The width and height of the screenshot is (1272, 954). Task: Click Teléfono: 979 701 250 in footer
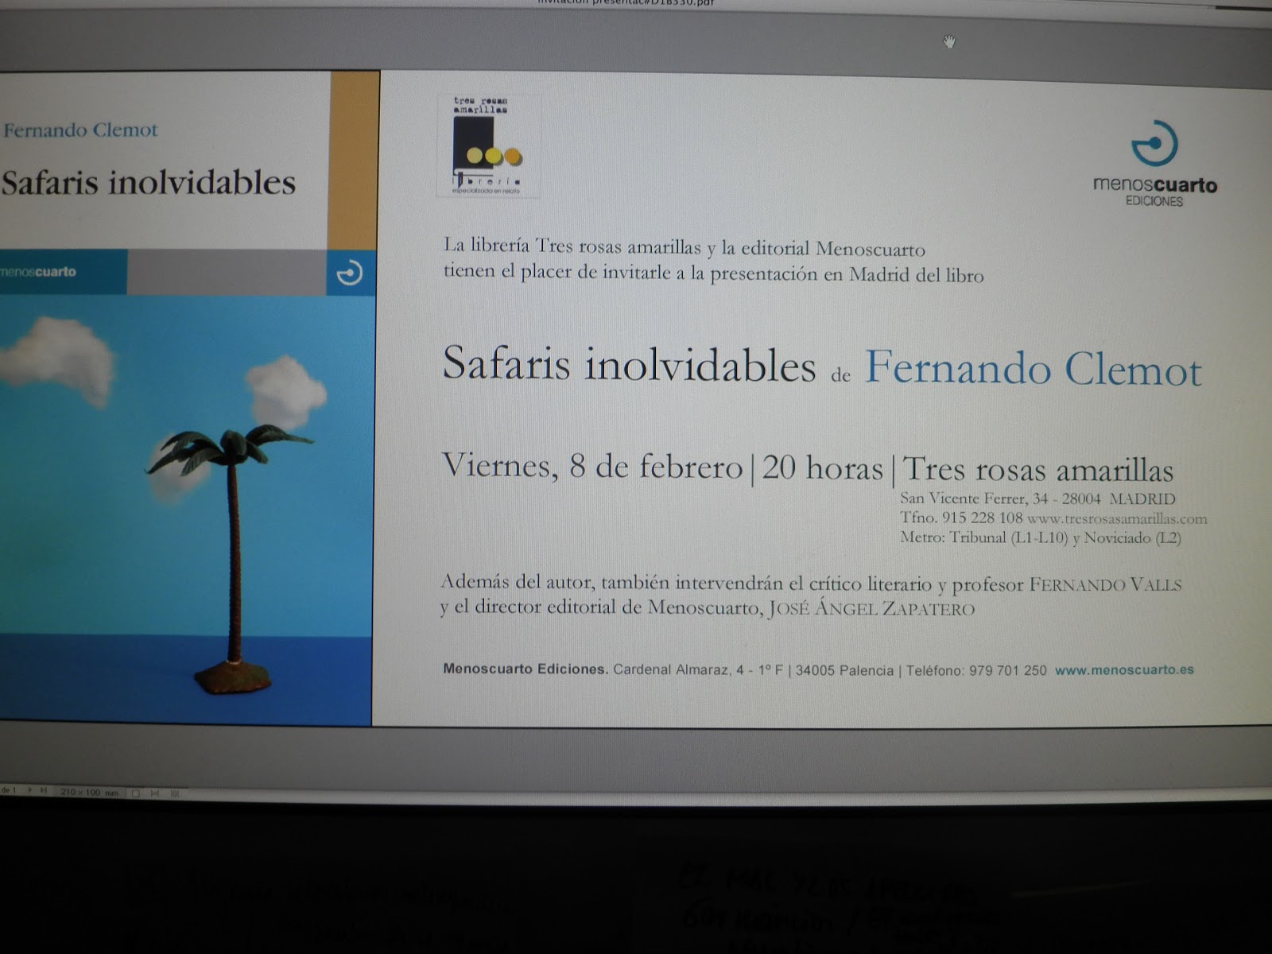point(976,670)
